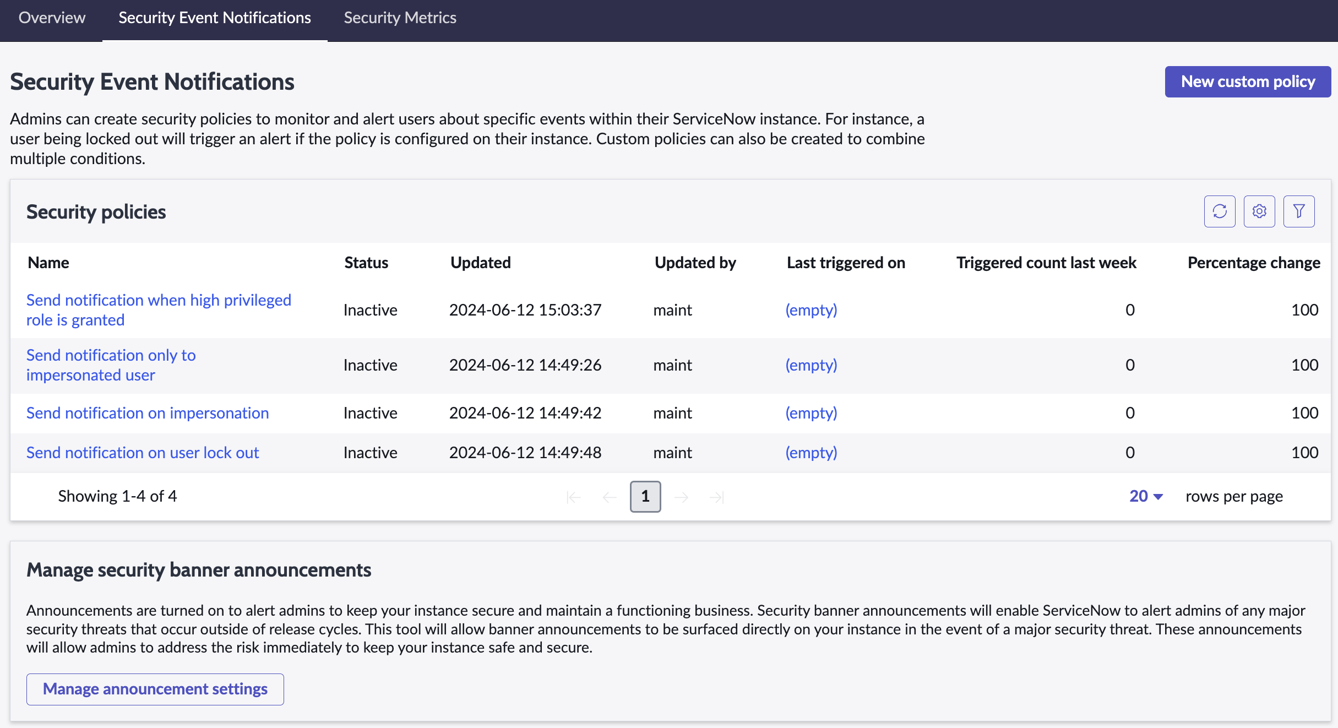
Task: Sort by Percentage change column header
Action: (x=1254, y=263)
